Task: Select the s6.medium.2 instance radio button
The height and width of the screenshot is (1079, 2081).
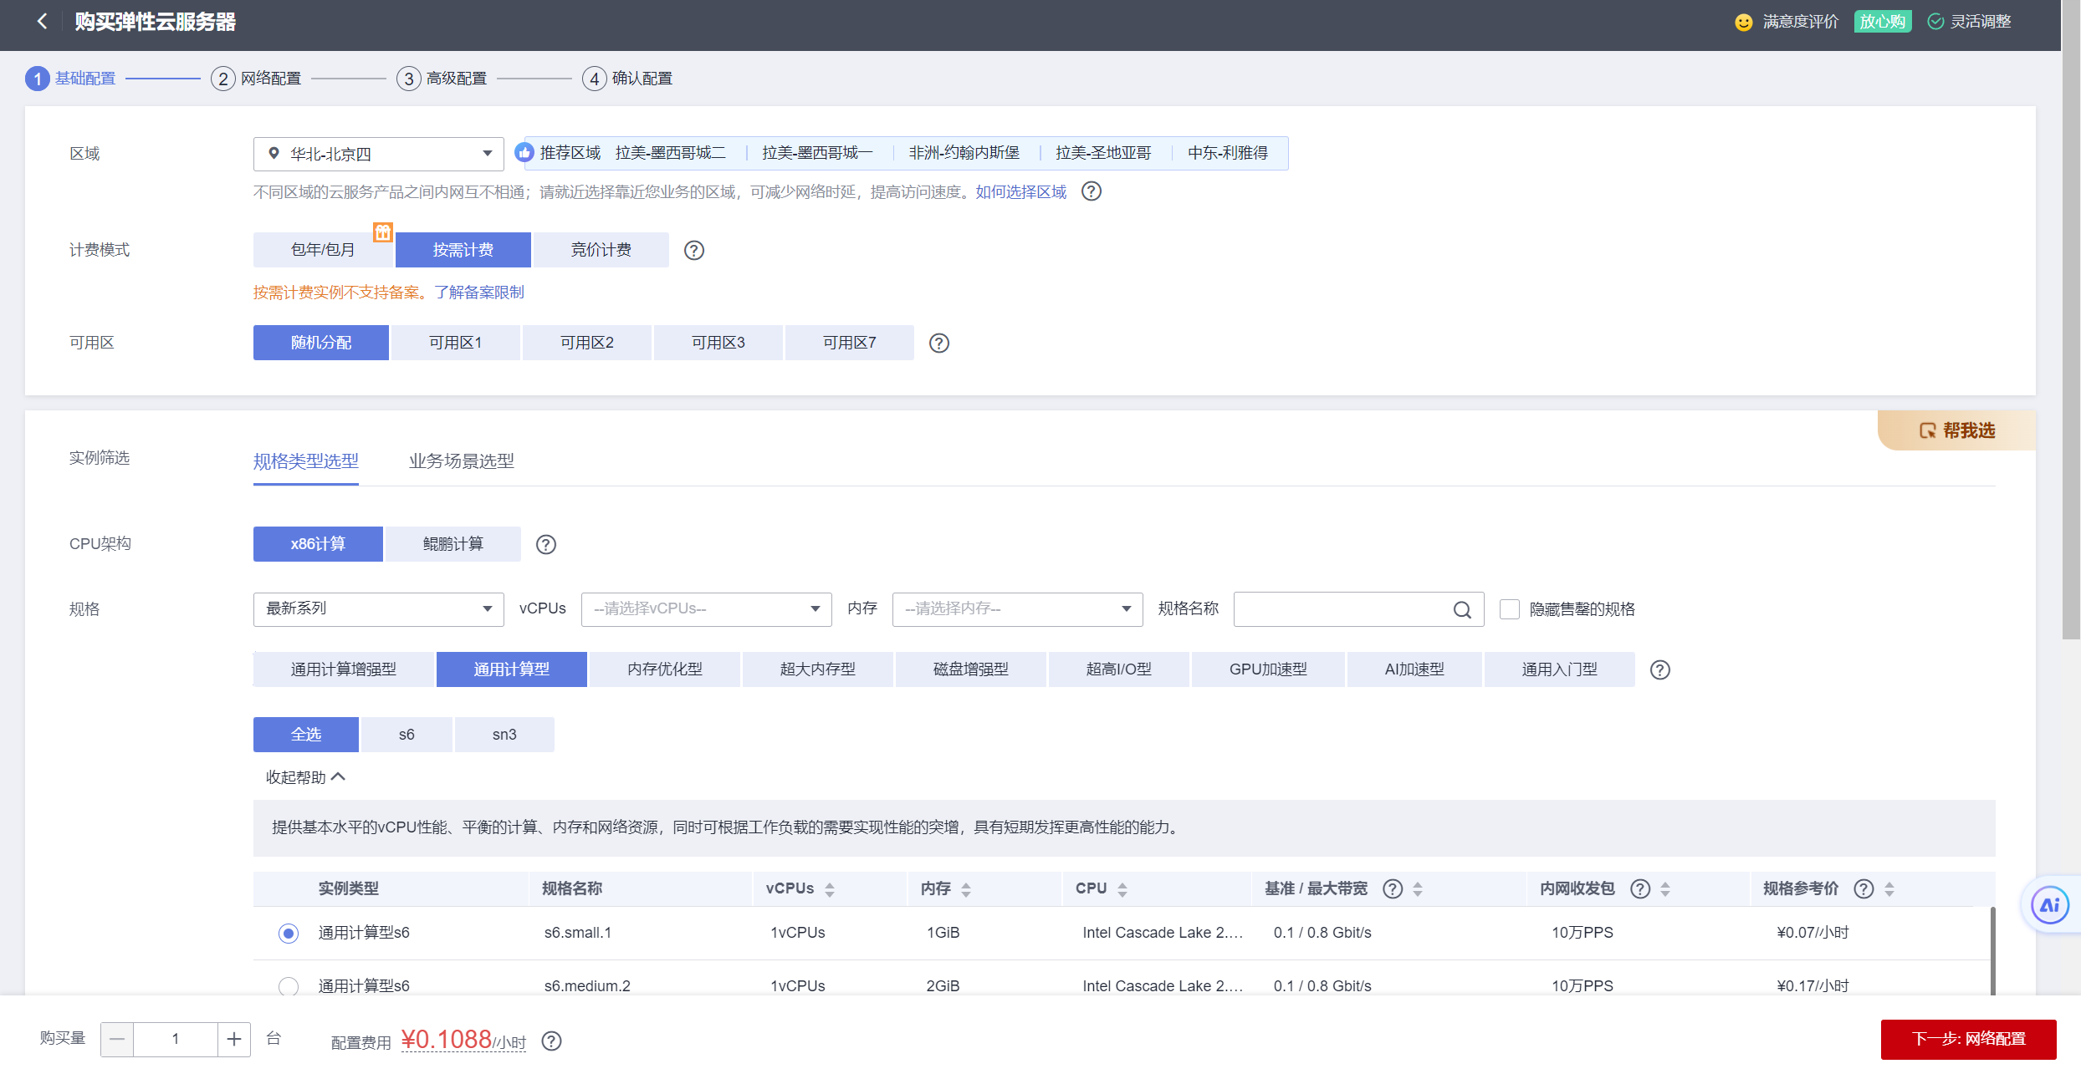Action: (289, 986)
